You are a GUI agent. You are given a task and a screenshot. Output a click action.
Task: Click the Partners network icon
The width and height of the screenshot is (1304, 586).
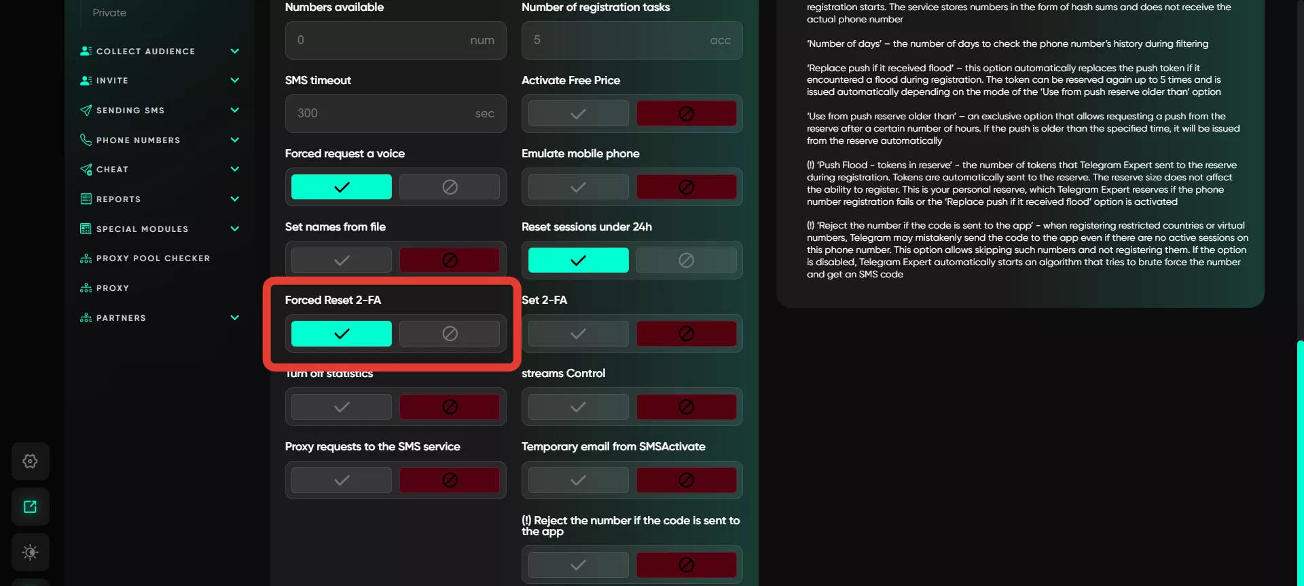point(86,317)
